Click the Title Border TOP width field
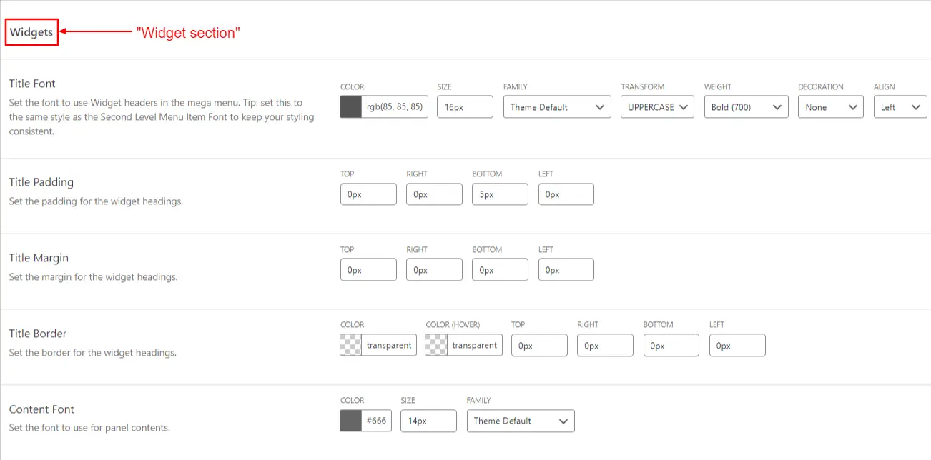 click(538, 344)
